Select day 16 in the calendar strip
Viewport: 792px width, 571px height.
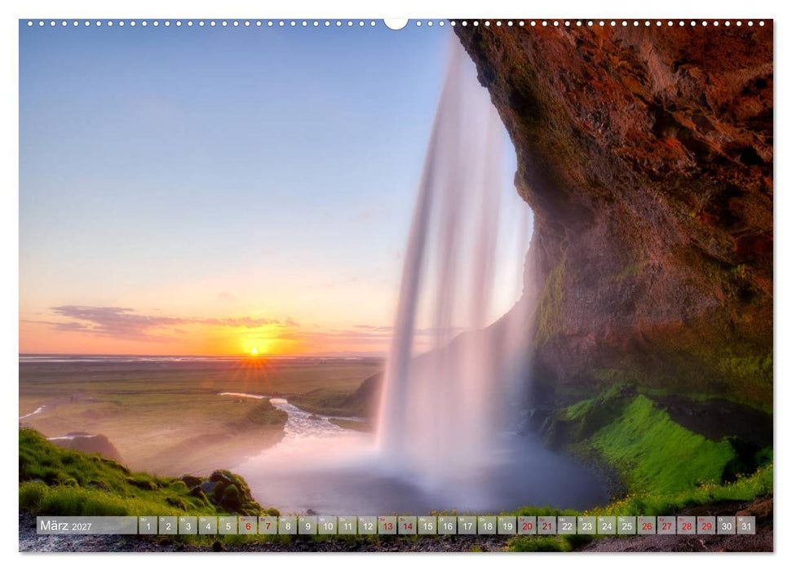coord(447,525)
